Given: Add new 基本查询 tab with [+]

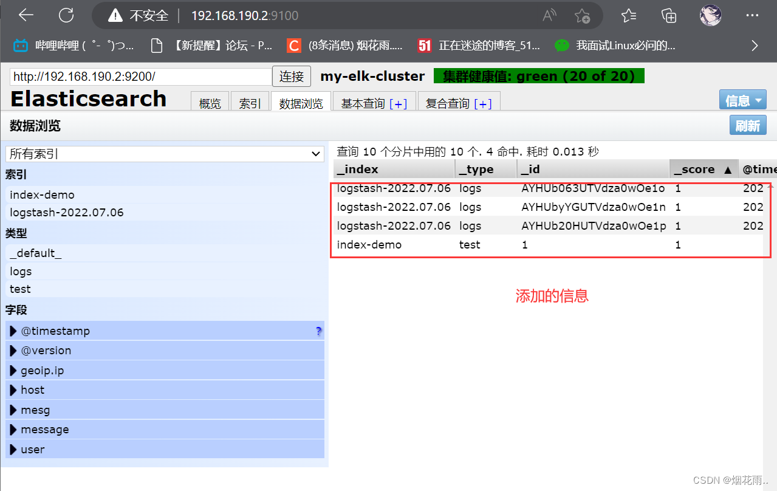Looking at the screenshot, I should click(399, 104).
